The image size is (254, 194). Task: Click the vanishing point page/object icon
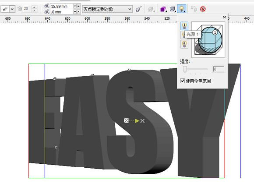click(139, 9)
